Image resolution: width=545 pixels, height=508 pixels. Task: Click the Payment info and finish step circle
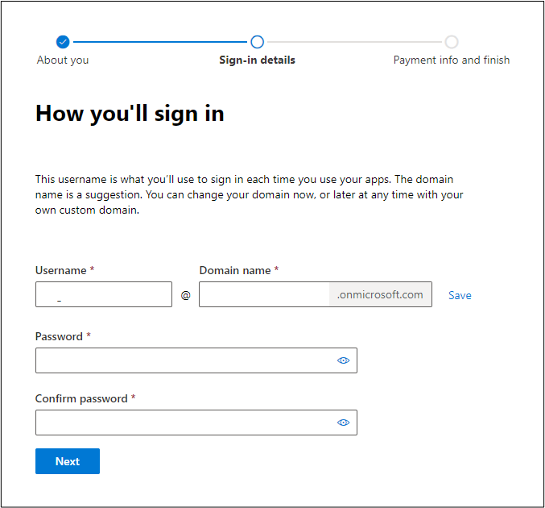pyautogui.click(x=452, y=42)
